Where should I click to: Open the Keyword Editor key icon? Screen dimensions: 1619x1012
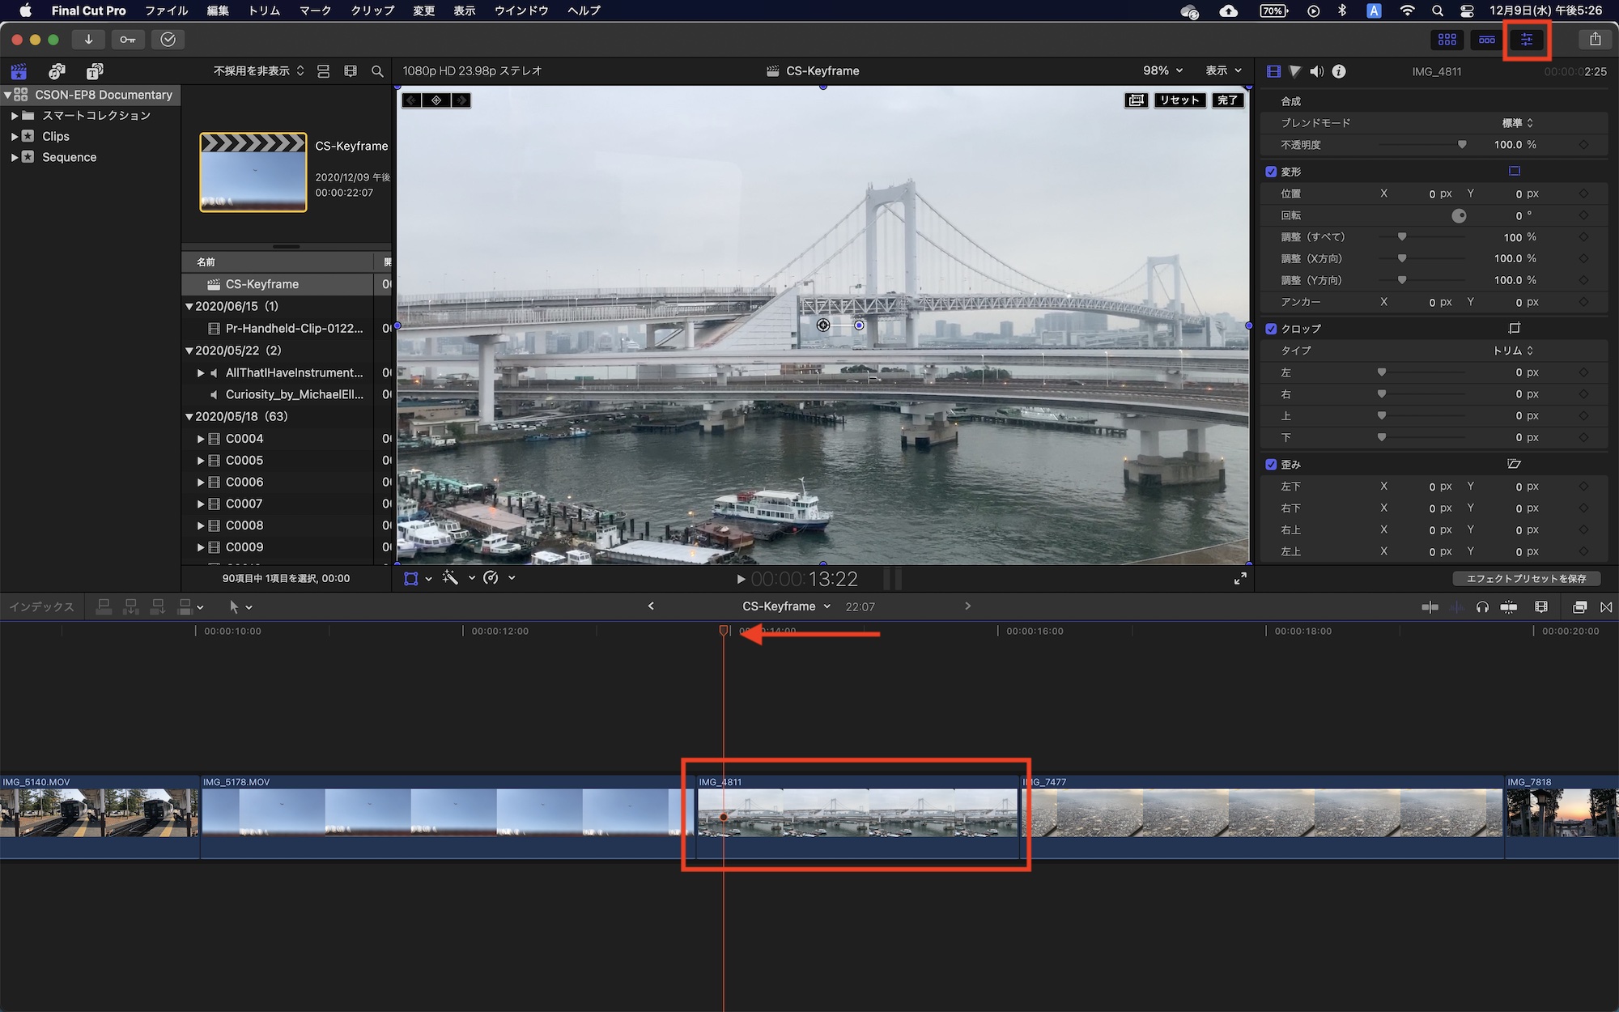128,40
